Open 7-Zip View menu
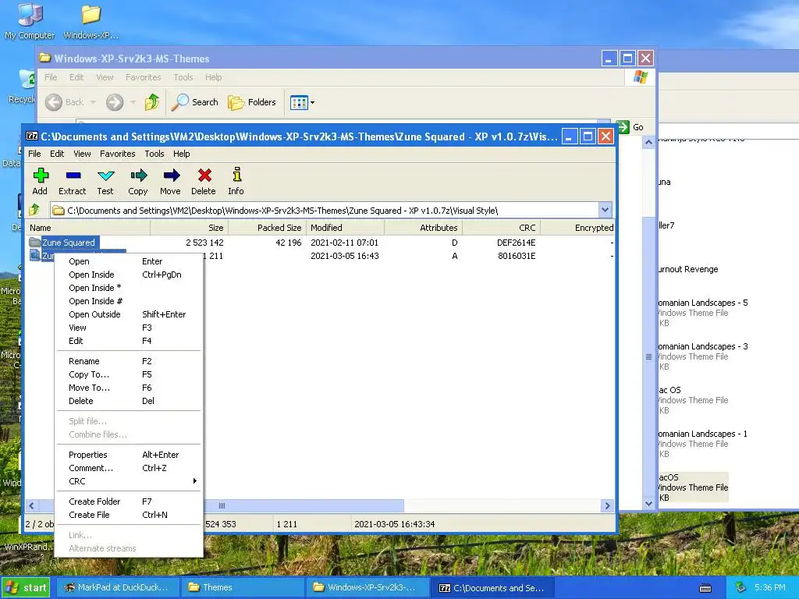 coord(82,154)
